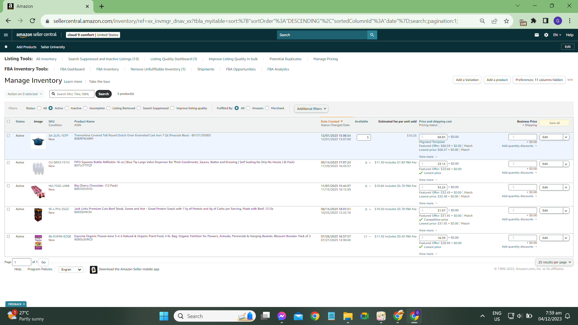The width and height of the screenshot is (578, 325).
Task: Open the Seller Central hamburger menu
Action: (6, 35)
